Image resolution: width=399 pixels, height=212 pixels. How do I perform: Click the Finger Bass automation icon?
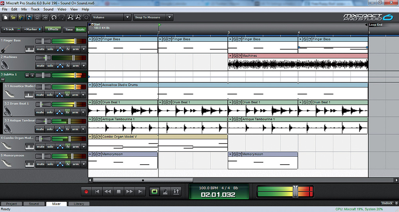pos(60,49)
